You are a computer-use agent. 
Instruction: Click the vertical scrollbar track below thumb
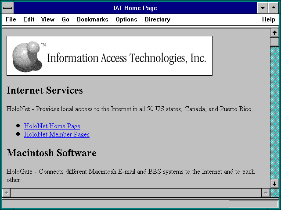(x=274, y=113)
